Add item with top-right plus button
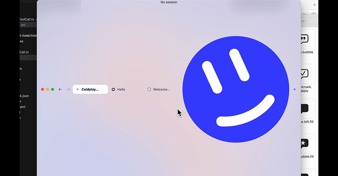Screen dimensions: 338x176 314,5
